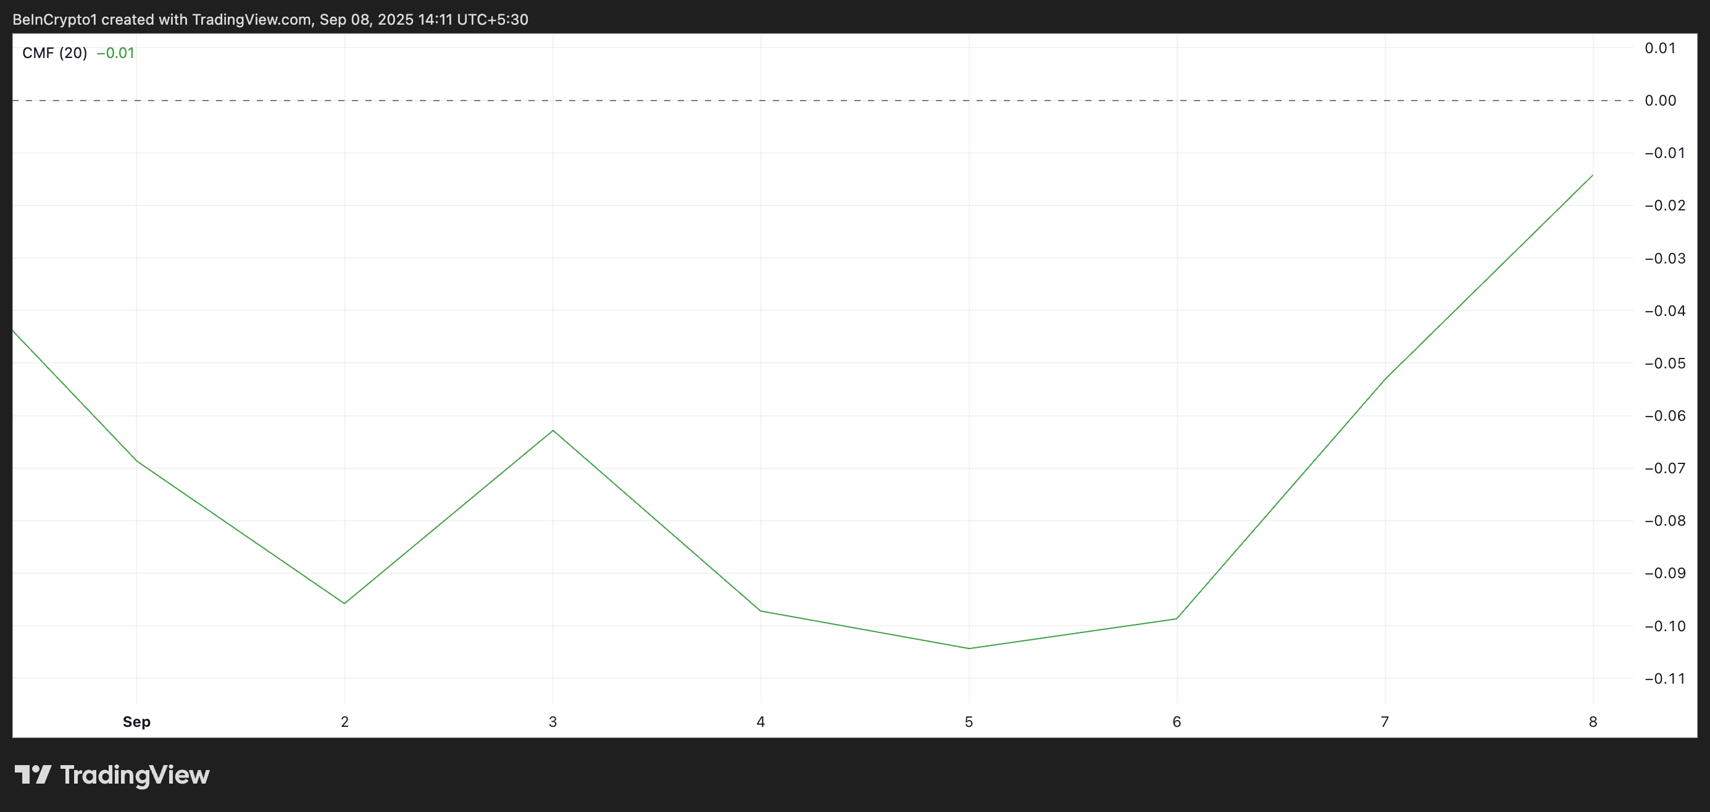Click the date label 2 on the axis
The width and height of the screenshot is (1710, 812).
click(344, 722)
